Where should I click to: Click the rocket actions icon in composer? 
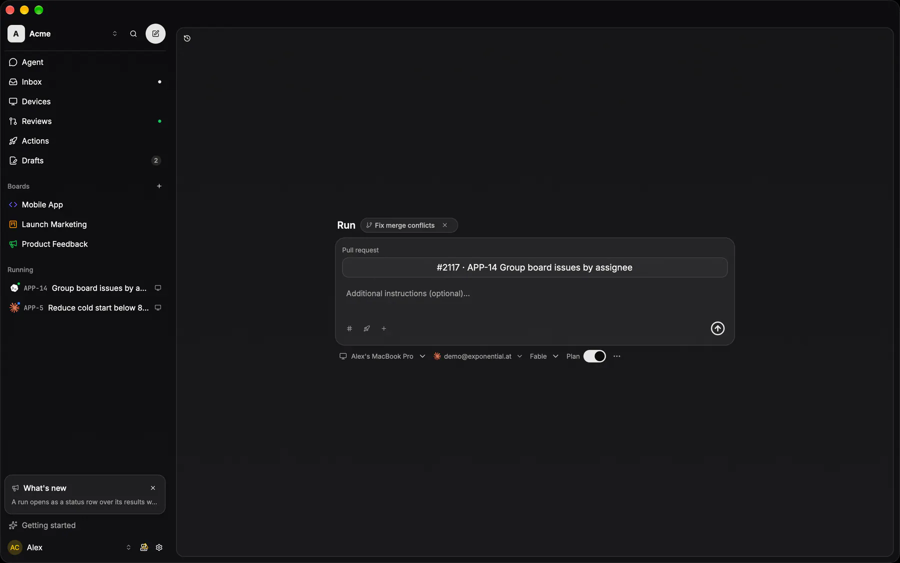point(366,328)
